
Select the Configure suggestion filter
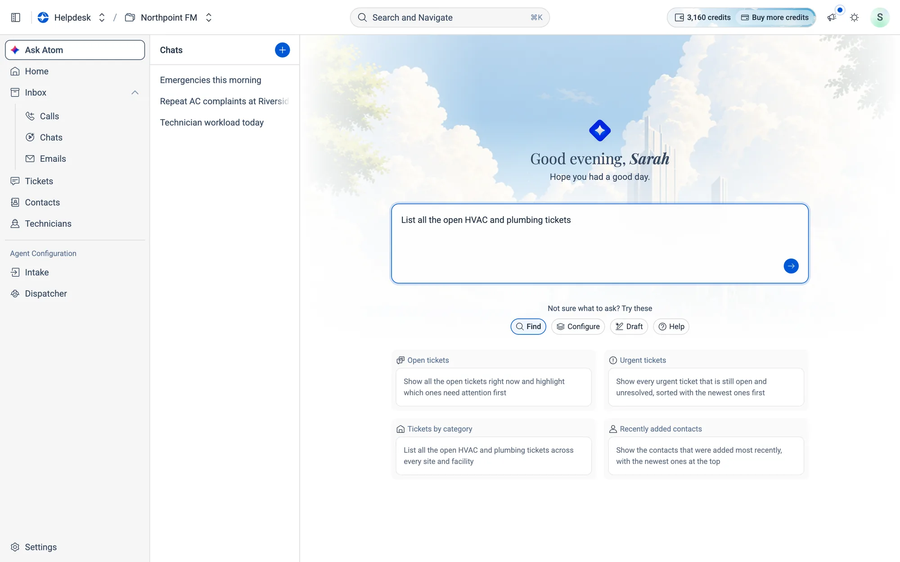(x=578, y=326)
